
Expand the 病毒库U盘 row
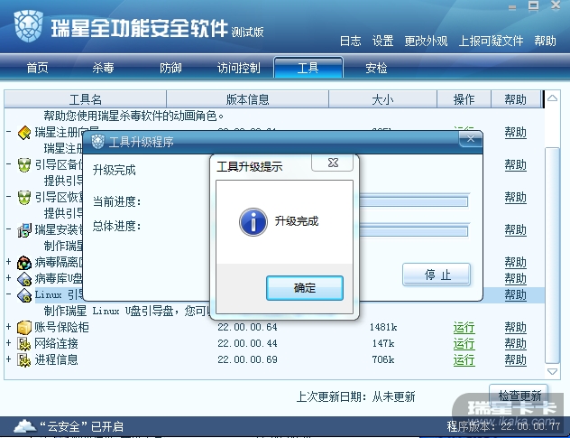(x=9, y=278)
